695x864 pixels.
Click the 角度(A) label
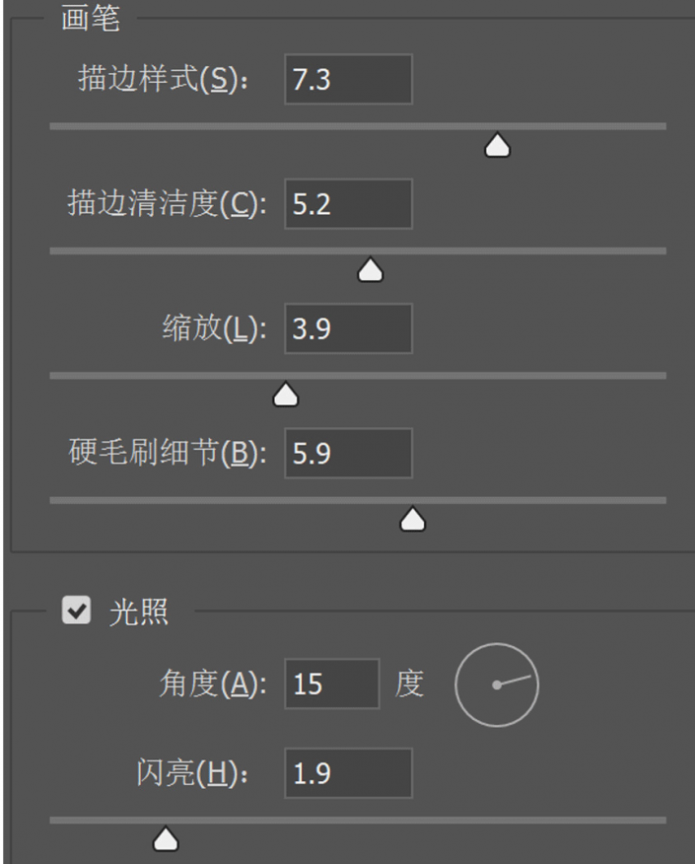click(x=212, y=684)
